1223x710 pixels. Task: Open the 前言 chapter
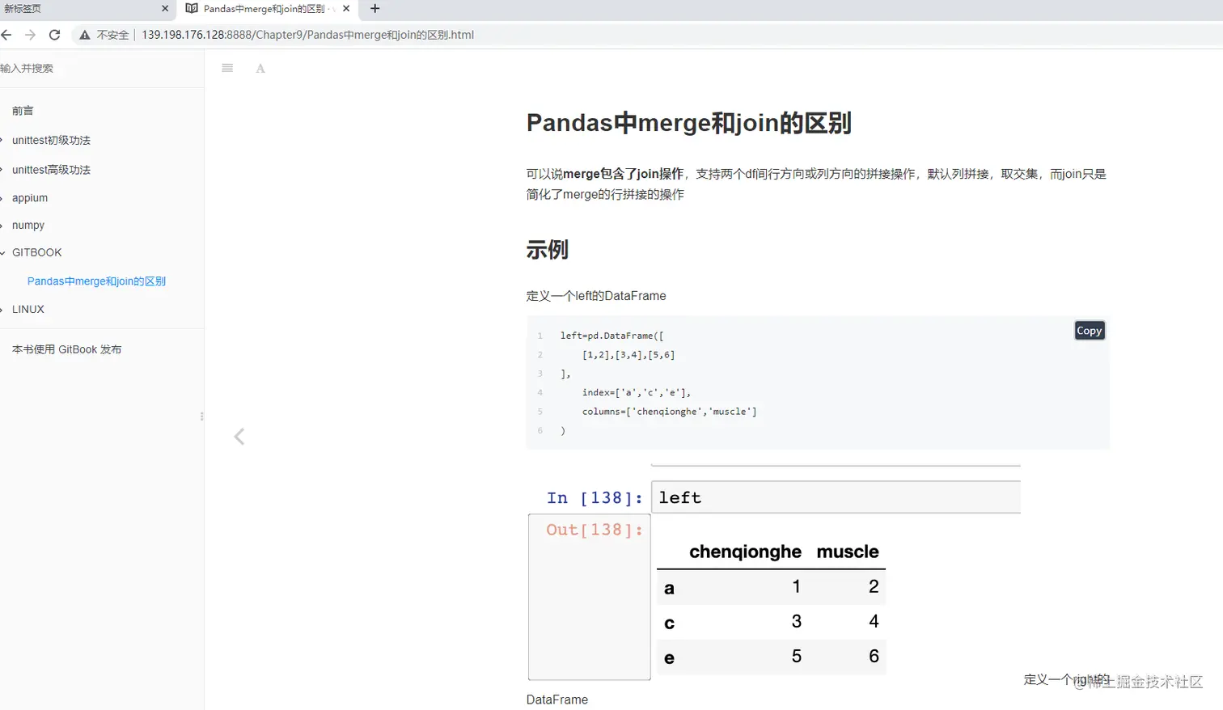click(x=23, y=111)
